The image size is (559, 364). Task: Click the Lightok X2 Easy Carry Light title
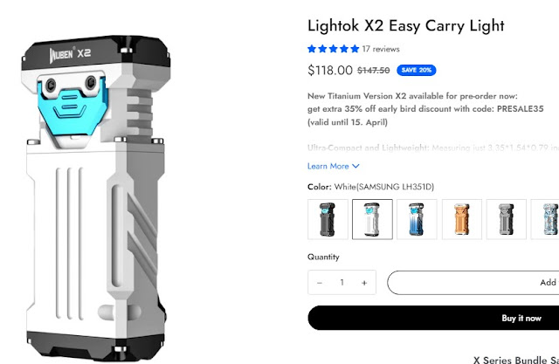(x=405, y=25)
